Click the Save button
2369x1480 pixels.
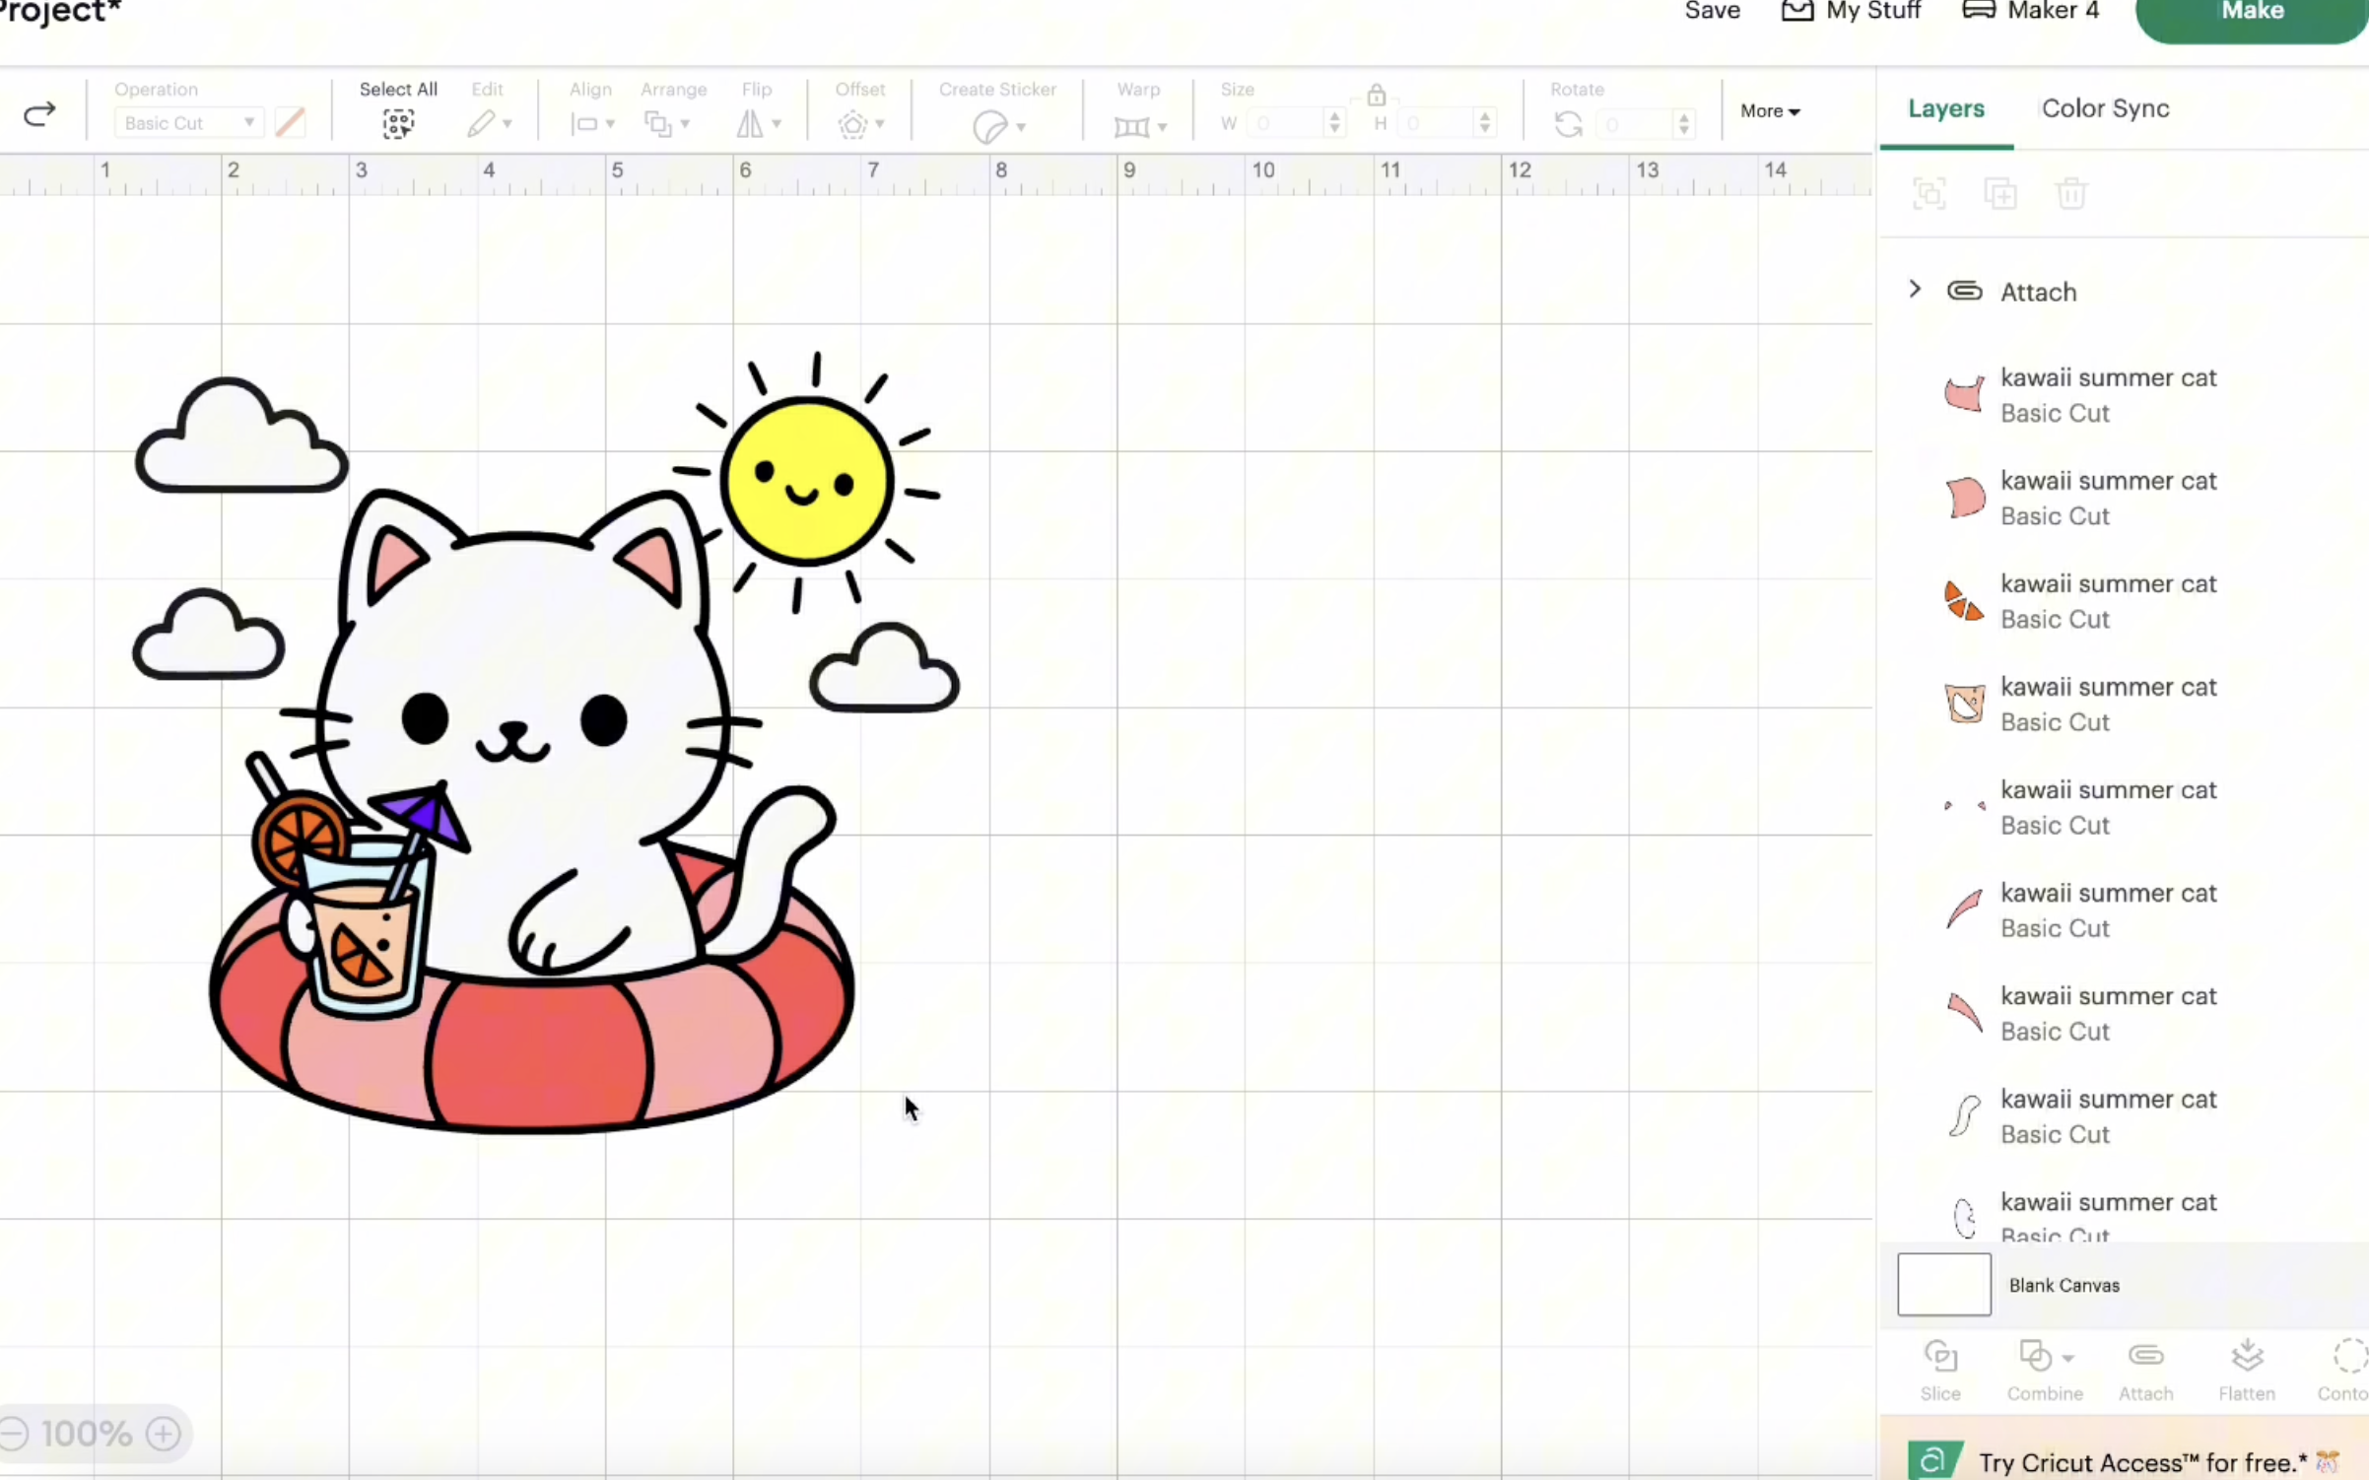tap(1712, 12)
